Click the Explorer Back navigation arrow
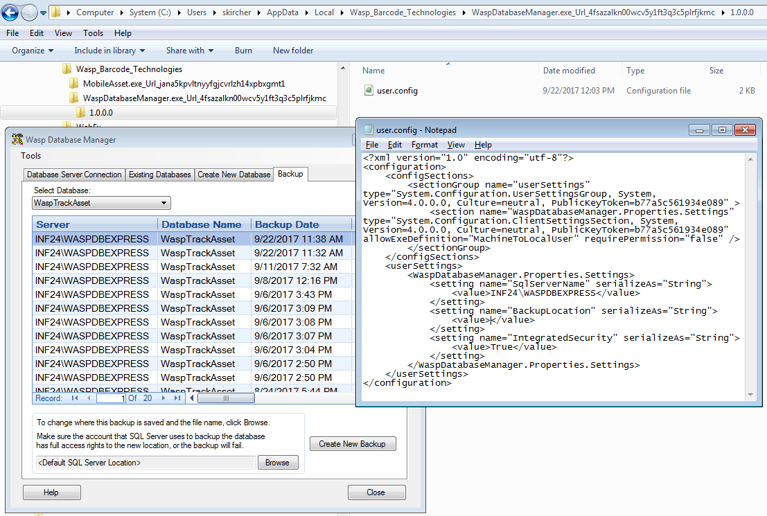This screenshot has width=767, height=516. click(10, 12)
